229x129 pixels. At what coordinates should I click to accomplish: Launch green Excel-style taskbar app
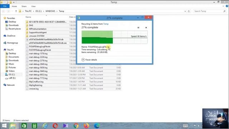click(x=24, y=126)
